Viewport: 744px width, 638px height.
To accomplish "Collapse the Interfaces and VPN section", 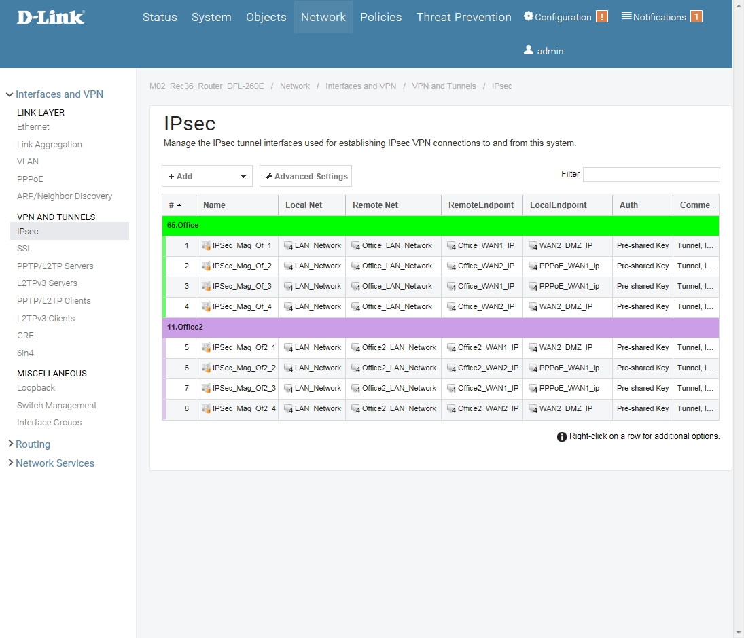I will pos(9,94).
